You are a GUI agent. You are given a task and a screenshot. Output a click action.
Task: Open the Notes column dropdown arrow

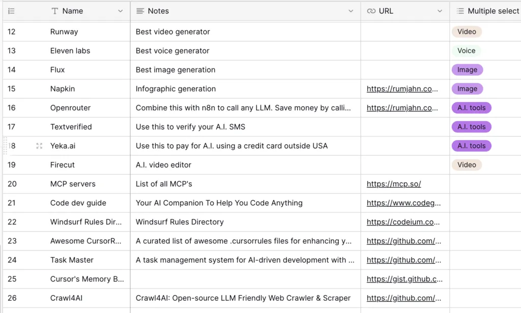[351, 11]
